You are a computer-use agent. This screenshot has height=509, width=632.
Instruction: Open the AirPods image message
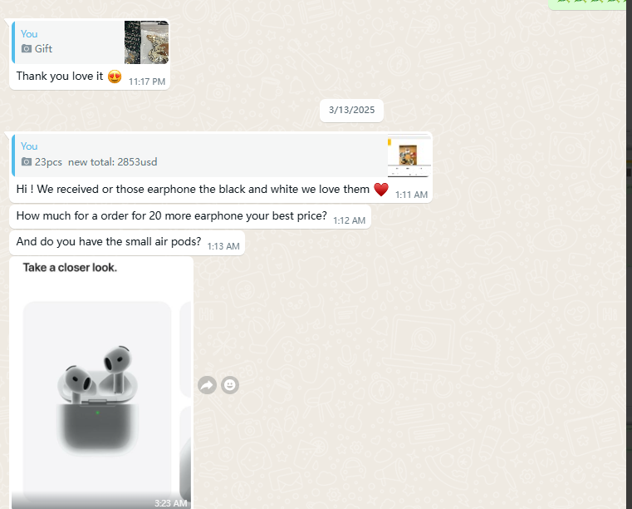(x=101, y=383)
